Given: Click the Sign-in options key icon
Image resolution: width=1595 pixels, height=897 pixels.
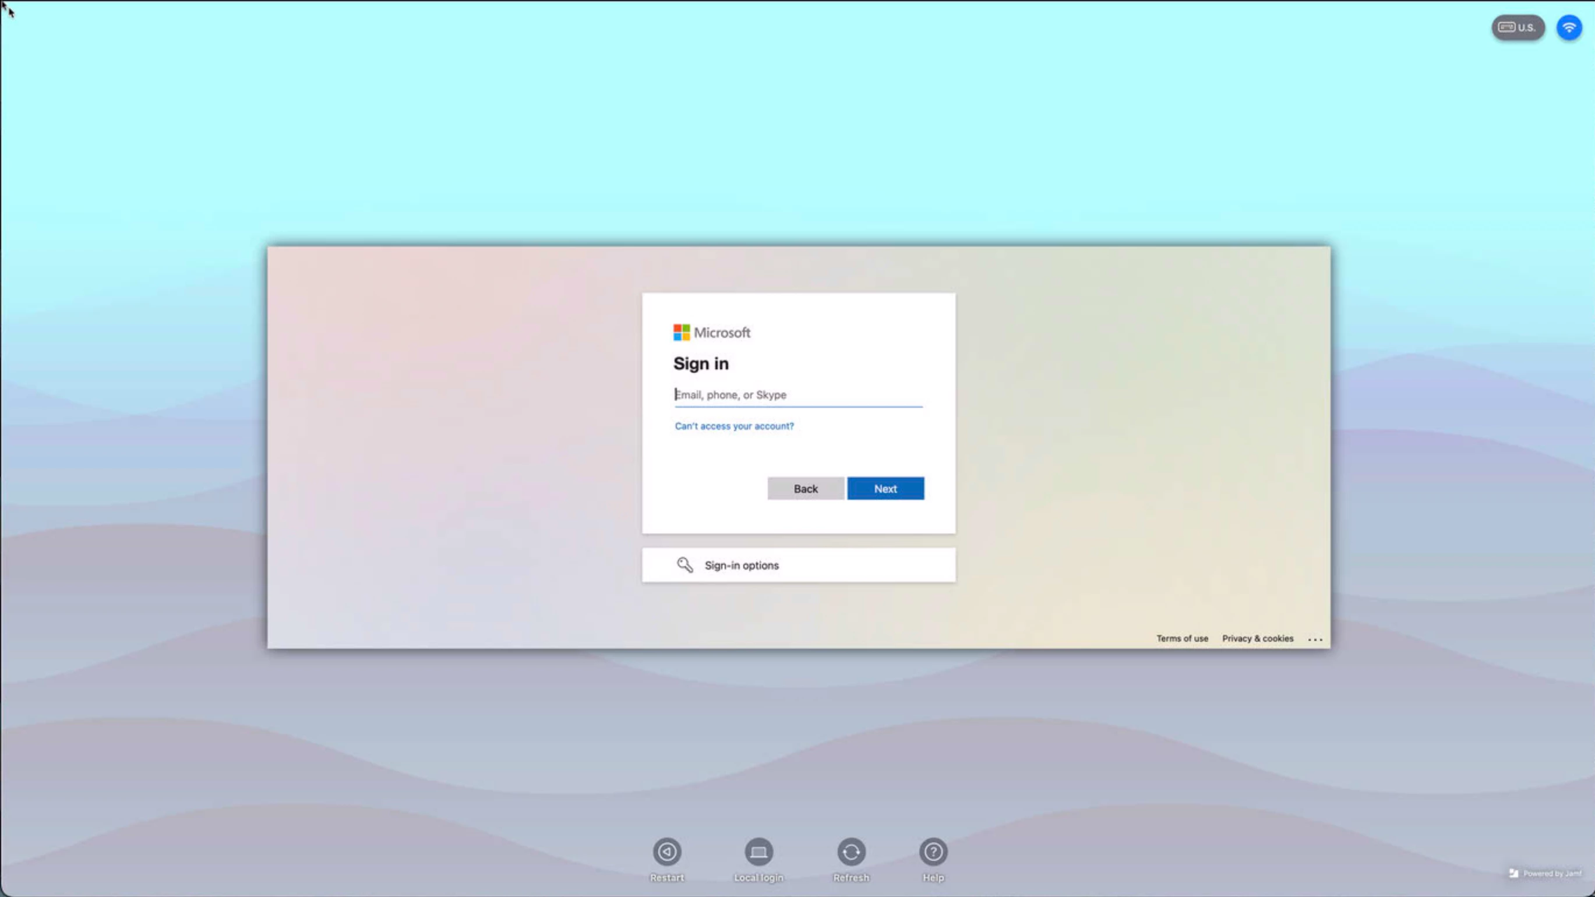Looking at the screenshot, I should tap(684, 564).
